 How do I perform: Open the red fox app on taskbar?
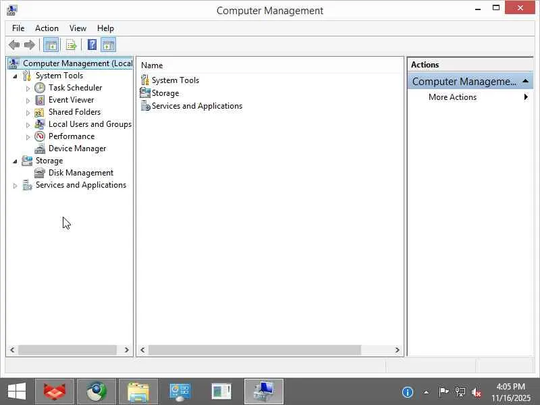(55, 391)
